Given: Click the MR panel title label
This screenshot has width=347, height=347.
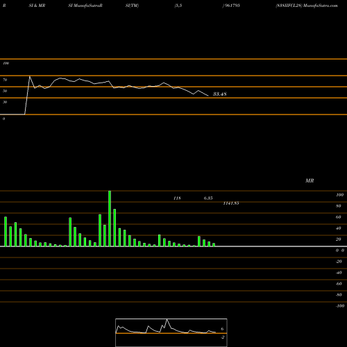Looking at the screenshot, I should click(310, 180).
